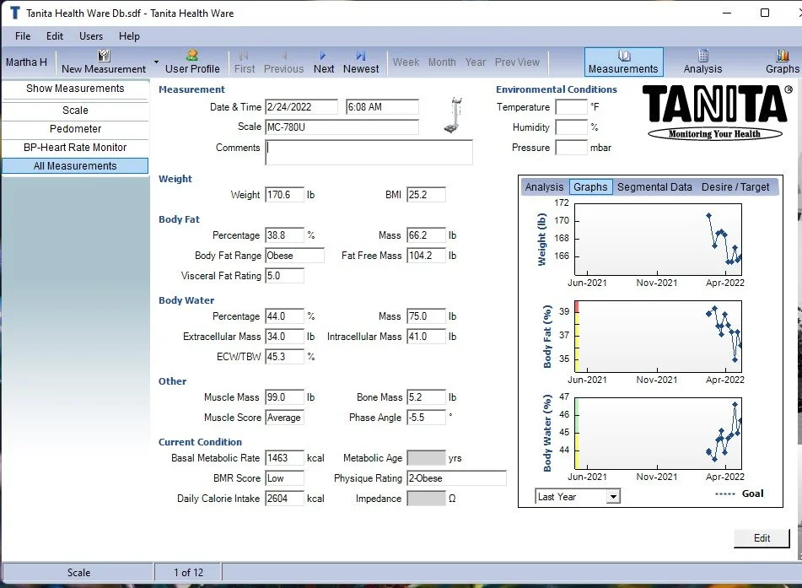Click the Basal Metabolic Rate field 1463

(284, 458)
